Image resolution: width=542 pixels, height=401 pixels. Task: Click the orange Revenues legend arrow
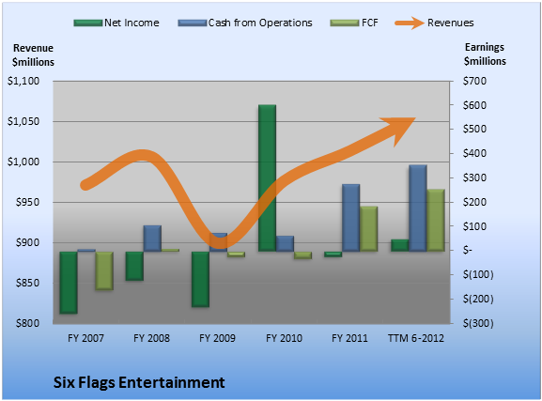coord(410,23)
